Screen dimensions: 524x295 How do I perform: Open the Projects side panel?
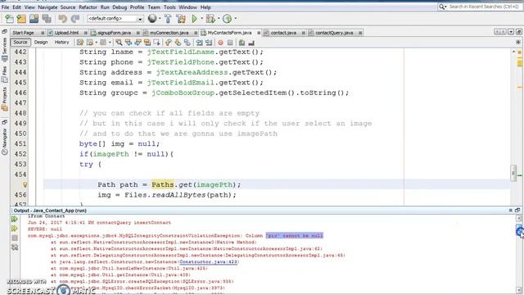4,98
